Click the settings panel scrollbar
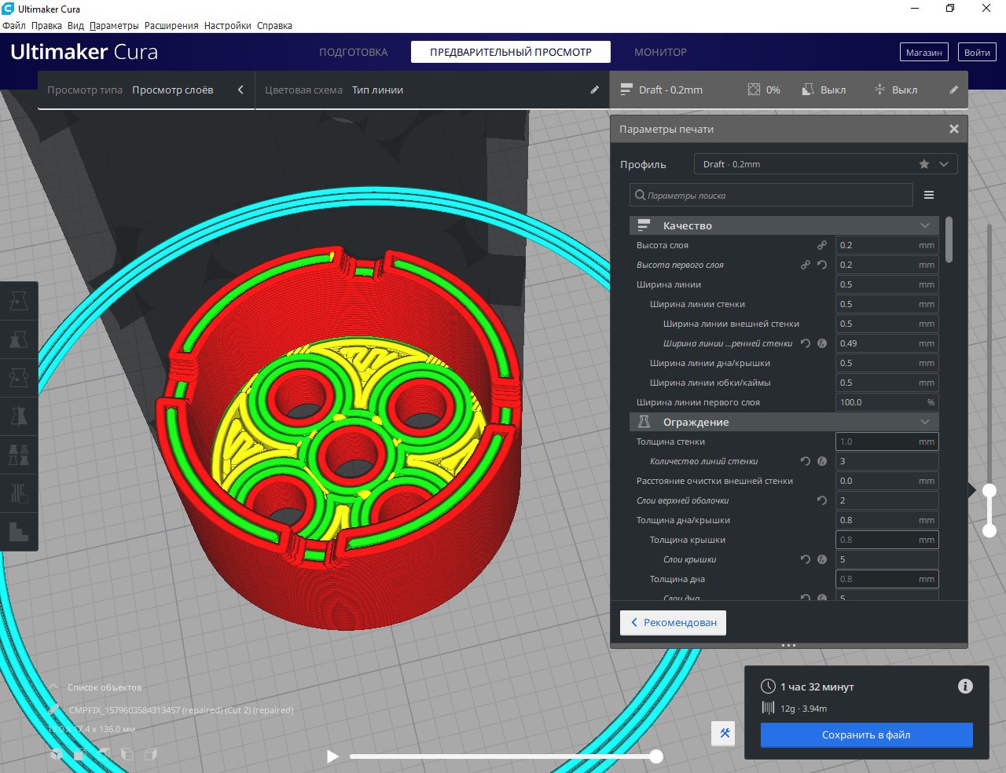Image resolution: width=1006 pixels, height=773 pixels. (x=949, y=240)
